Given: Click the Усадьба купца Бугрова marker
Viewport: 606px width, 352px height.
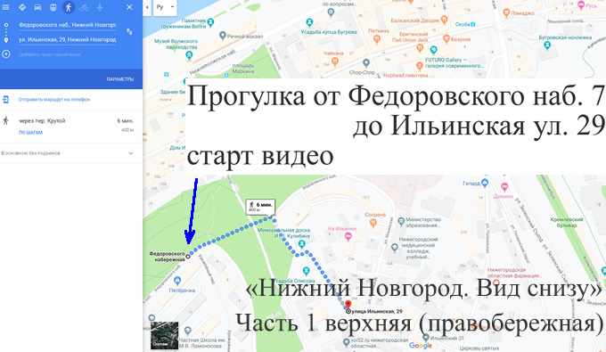Looking at the screenshot, I should pos(309,22).
